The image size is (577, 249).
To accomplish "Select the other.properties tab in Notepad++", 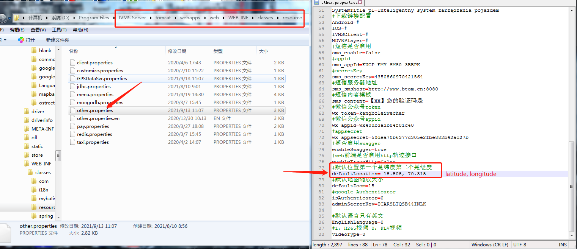I will tap(339, 3).
